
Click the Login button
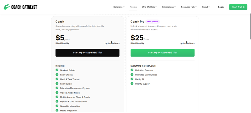pyautogui.click(x=221, y=7)
